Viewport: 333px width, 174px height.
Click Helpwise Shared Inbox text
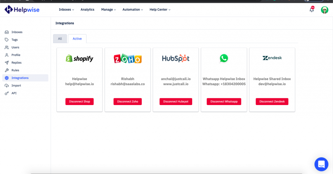click(272, 79)
